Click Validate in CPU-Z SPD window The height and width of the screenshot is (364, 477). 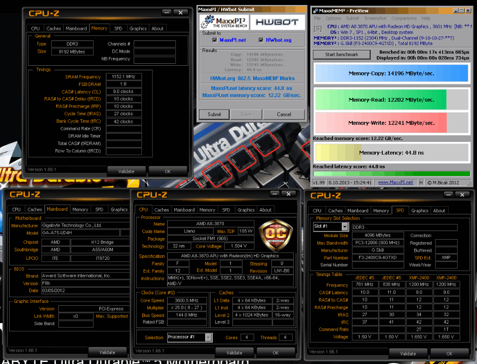pos(408,354)
